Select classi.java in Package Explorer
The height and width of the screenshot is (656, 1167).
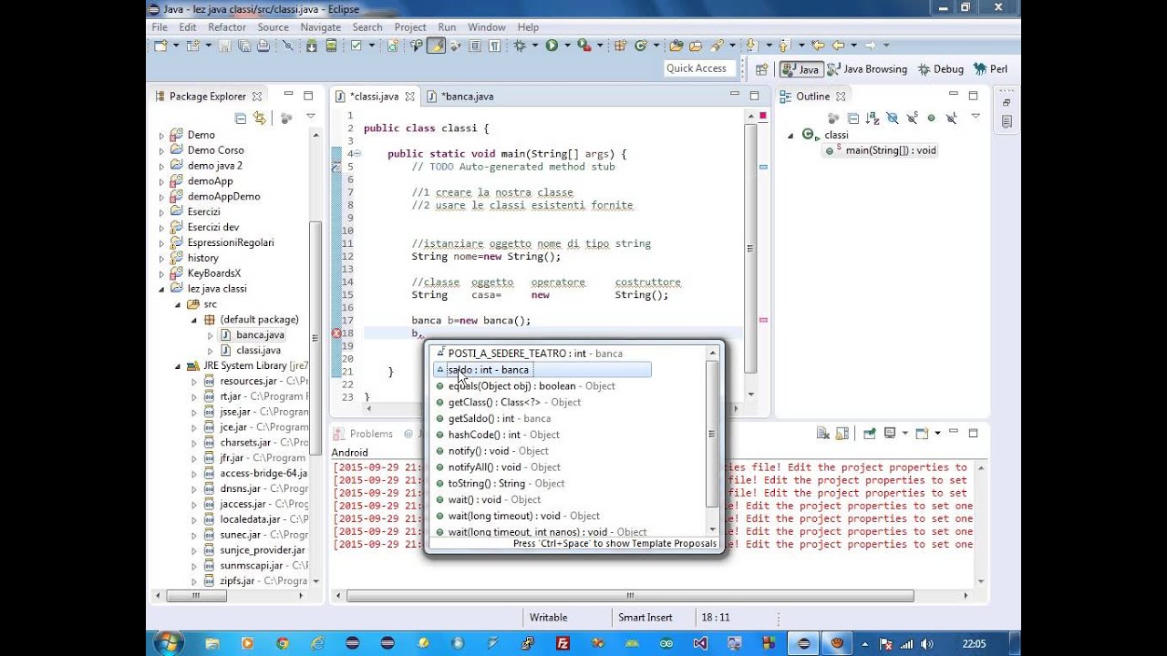pos(258,351)
